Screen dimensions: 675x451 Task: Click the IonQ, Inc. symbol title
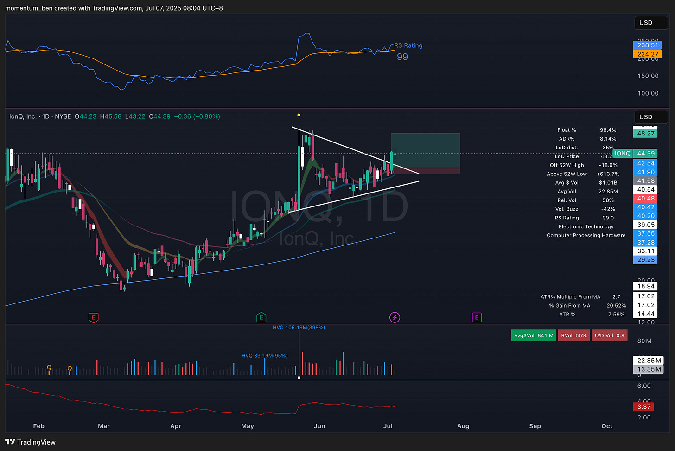[23, 116]
